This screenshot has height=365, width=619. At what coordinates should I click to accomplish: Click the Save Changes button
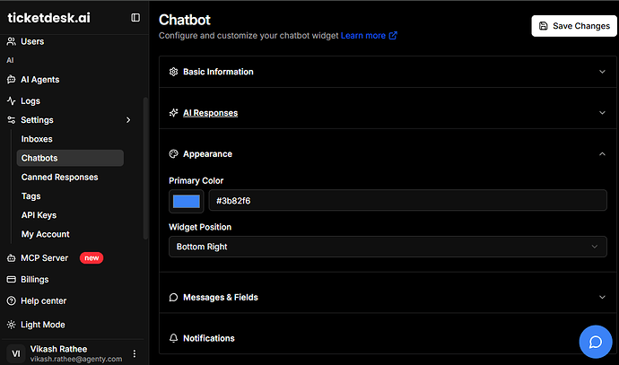(574, 26)
